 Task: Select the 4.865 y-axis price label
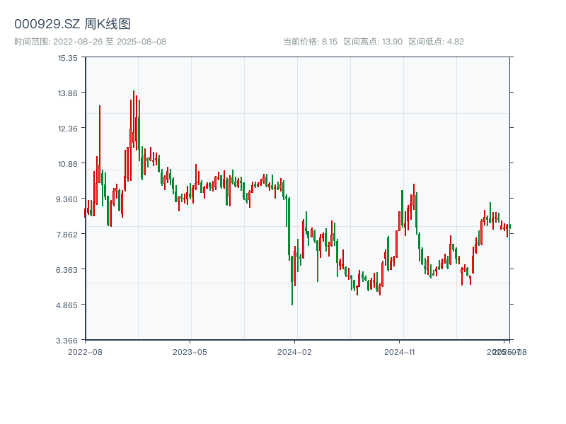coord(68,305)
